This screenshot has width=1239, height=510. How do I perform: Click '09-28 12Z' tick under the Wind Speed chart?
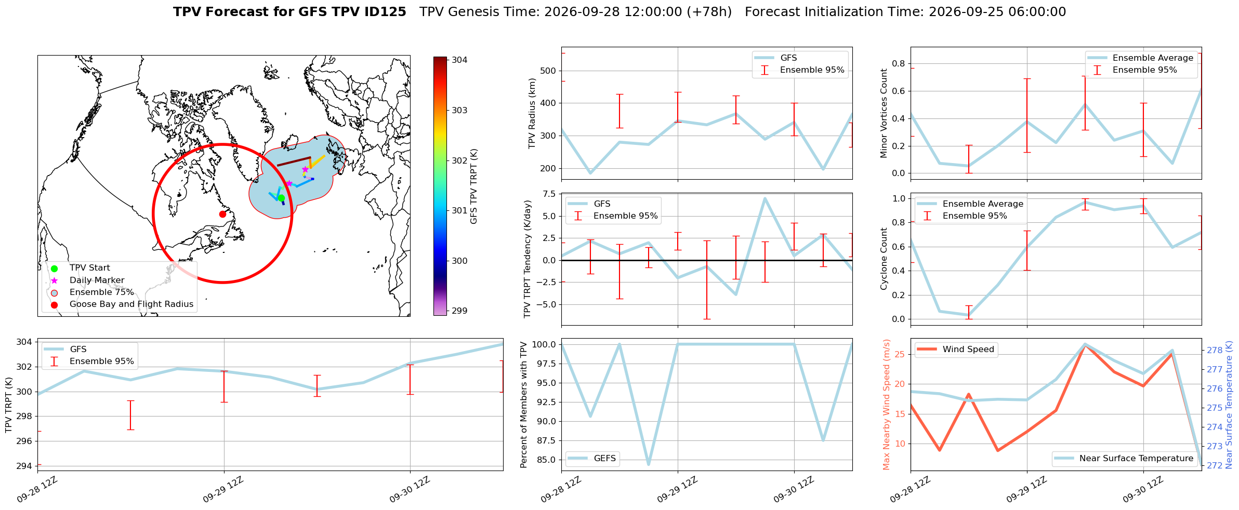[910, 489]
